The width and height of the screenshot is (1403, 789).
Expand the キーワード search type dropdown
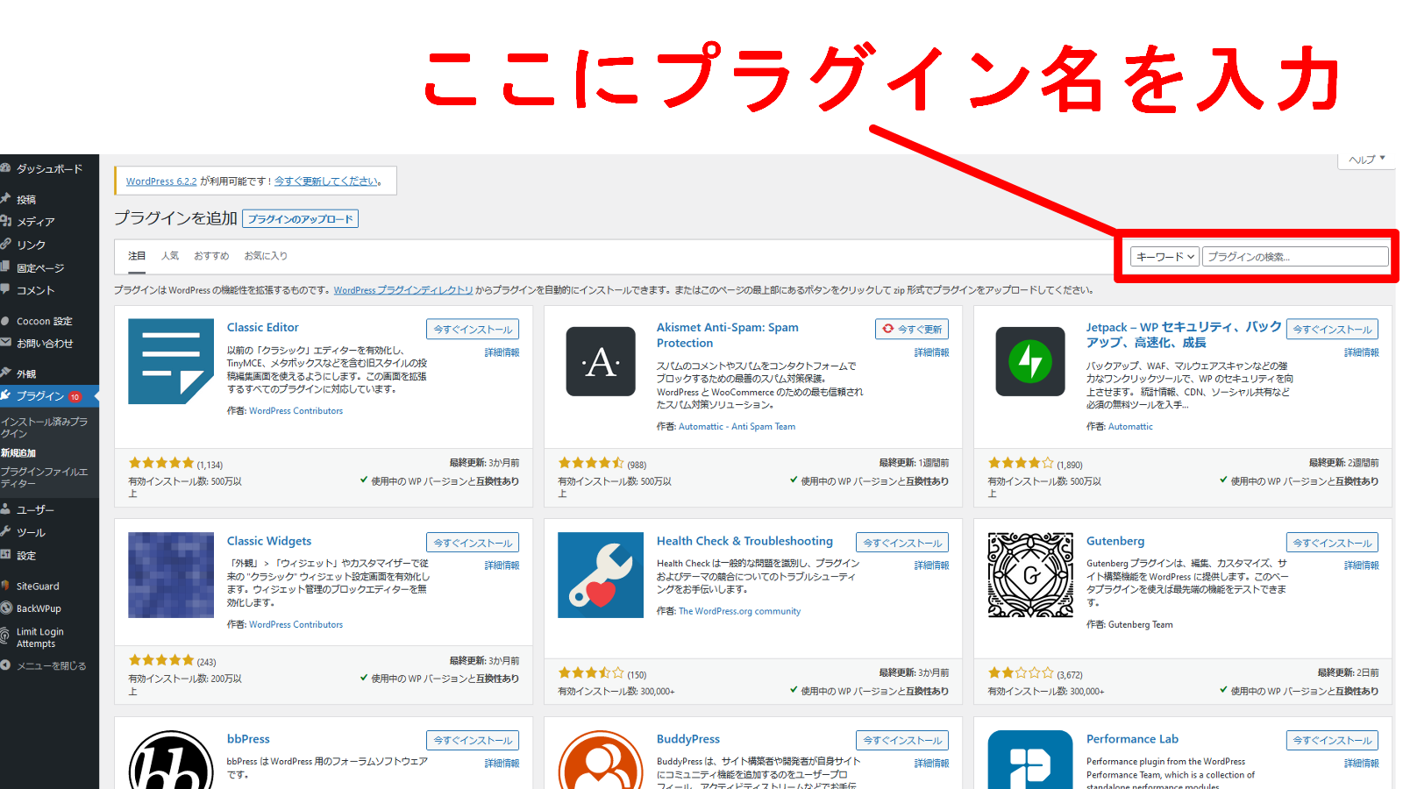coord(1164,257)
